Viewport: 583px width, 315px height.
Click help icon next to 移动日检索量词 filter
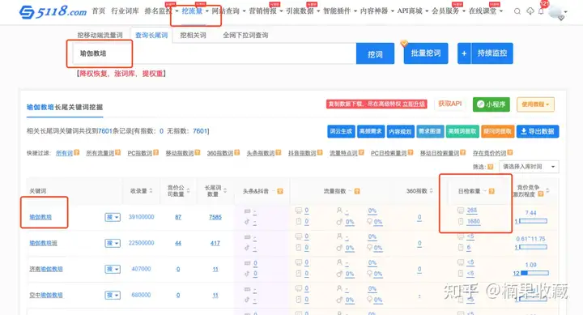coord(463,152)
